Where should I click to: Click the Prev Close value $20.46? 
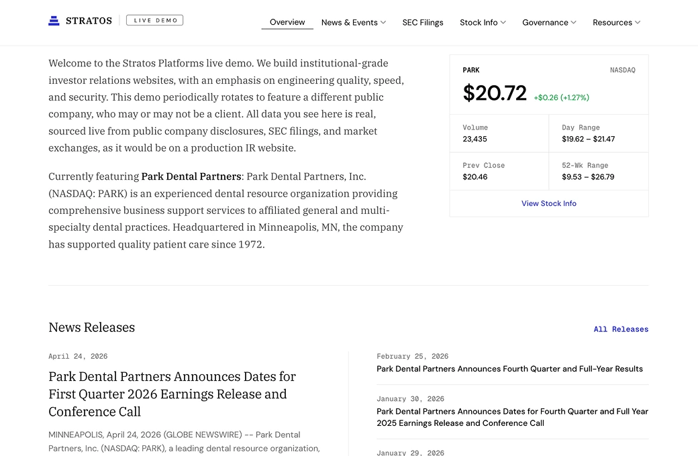475,176
